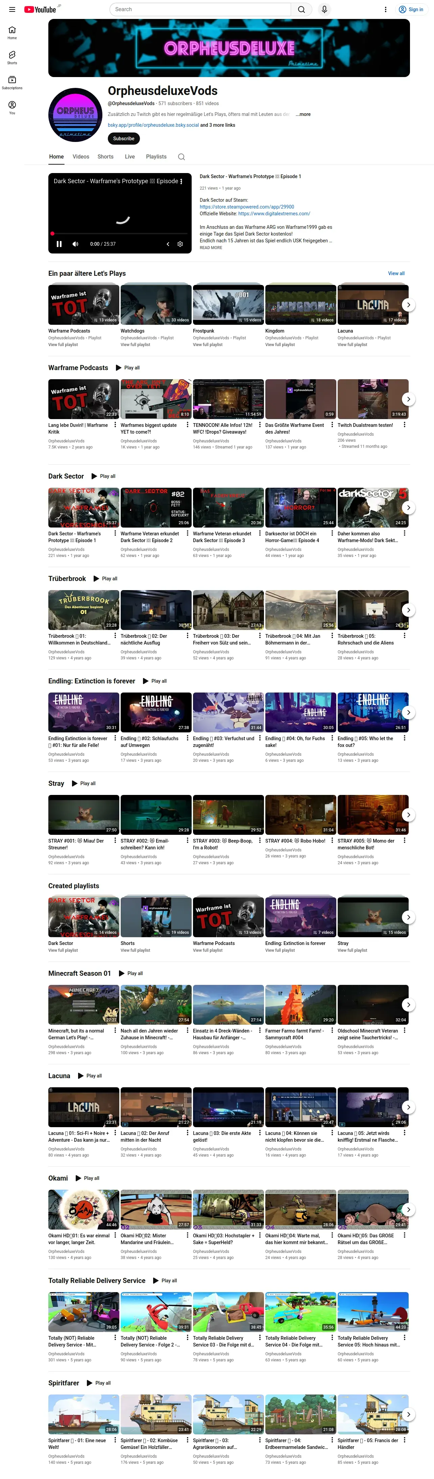Image resolution: width=434 pixels, height=1479 pixels.
Task: Start voice search with the microphone
Action: pos(324,9)
